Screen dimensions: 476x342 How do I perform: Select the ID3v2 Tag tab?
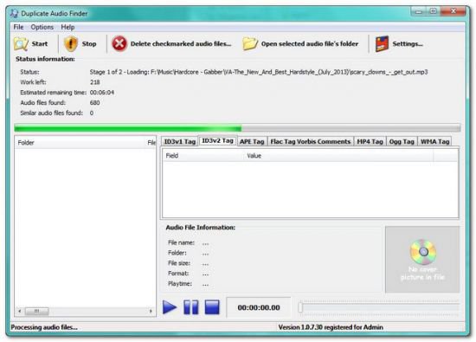[x=217, y=140]
